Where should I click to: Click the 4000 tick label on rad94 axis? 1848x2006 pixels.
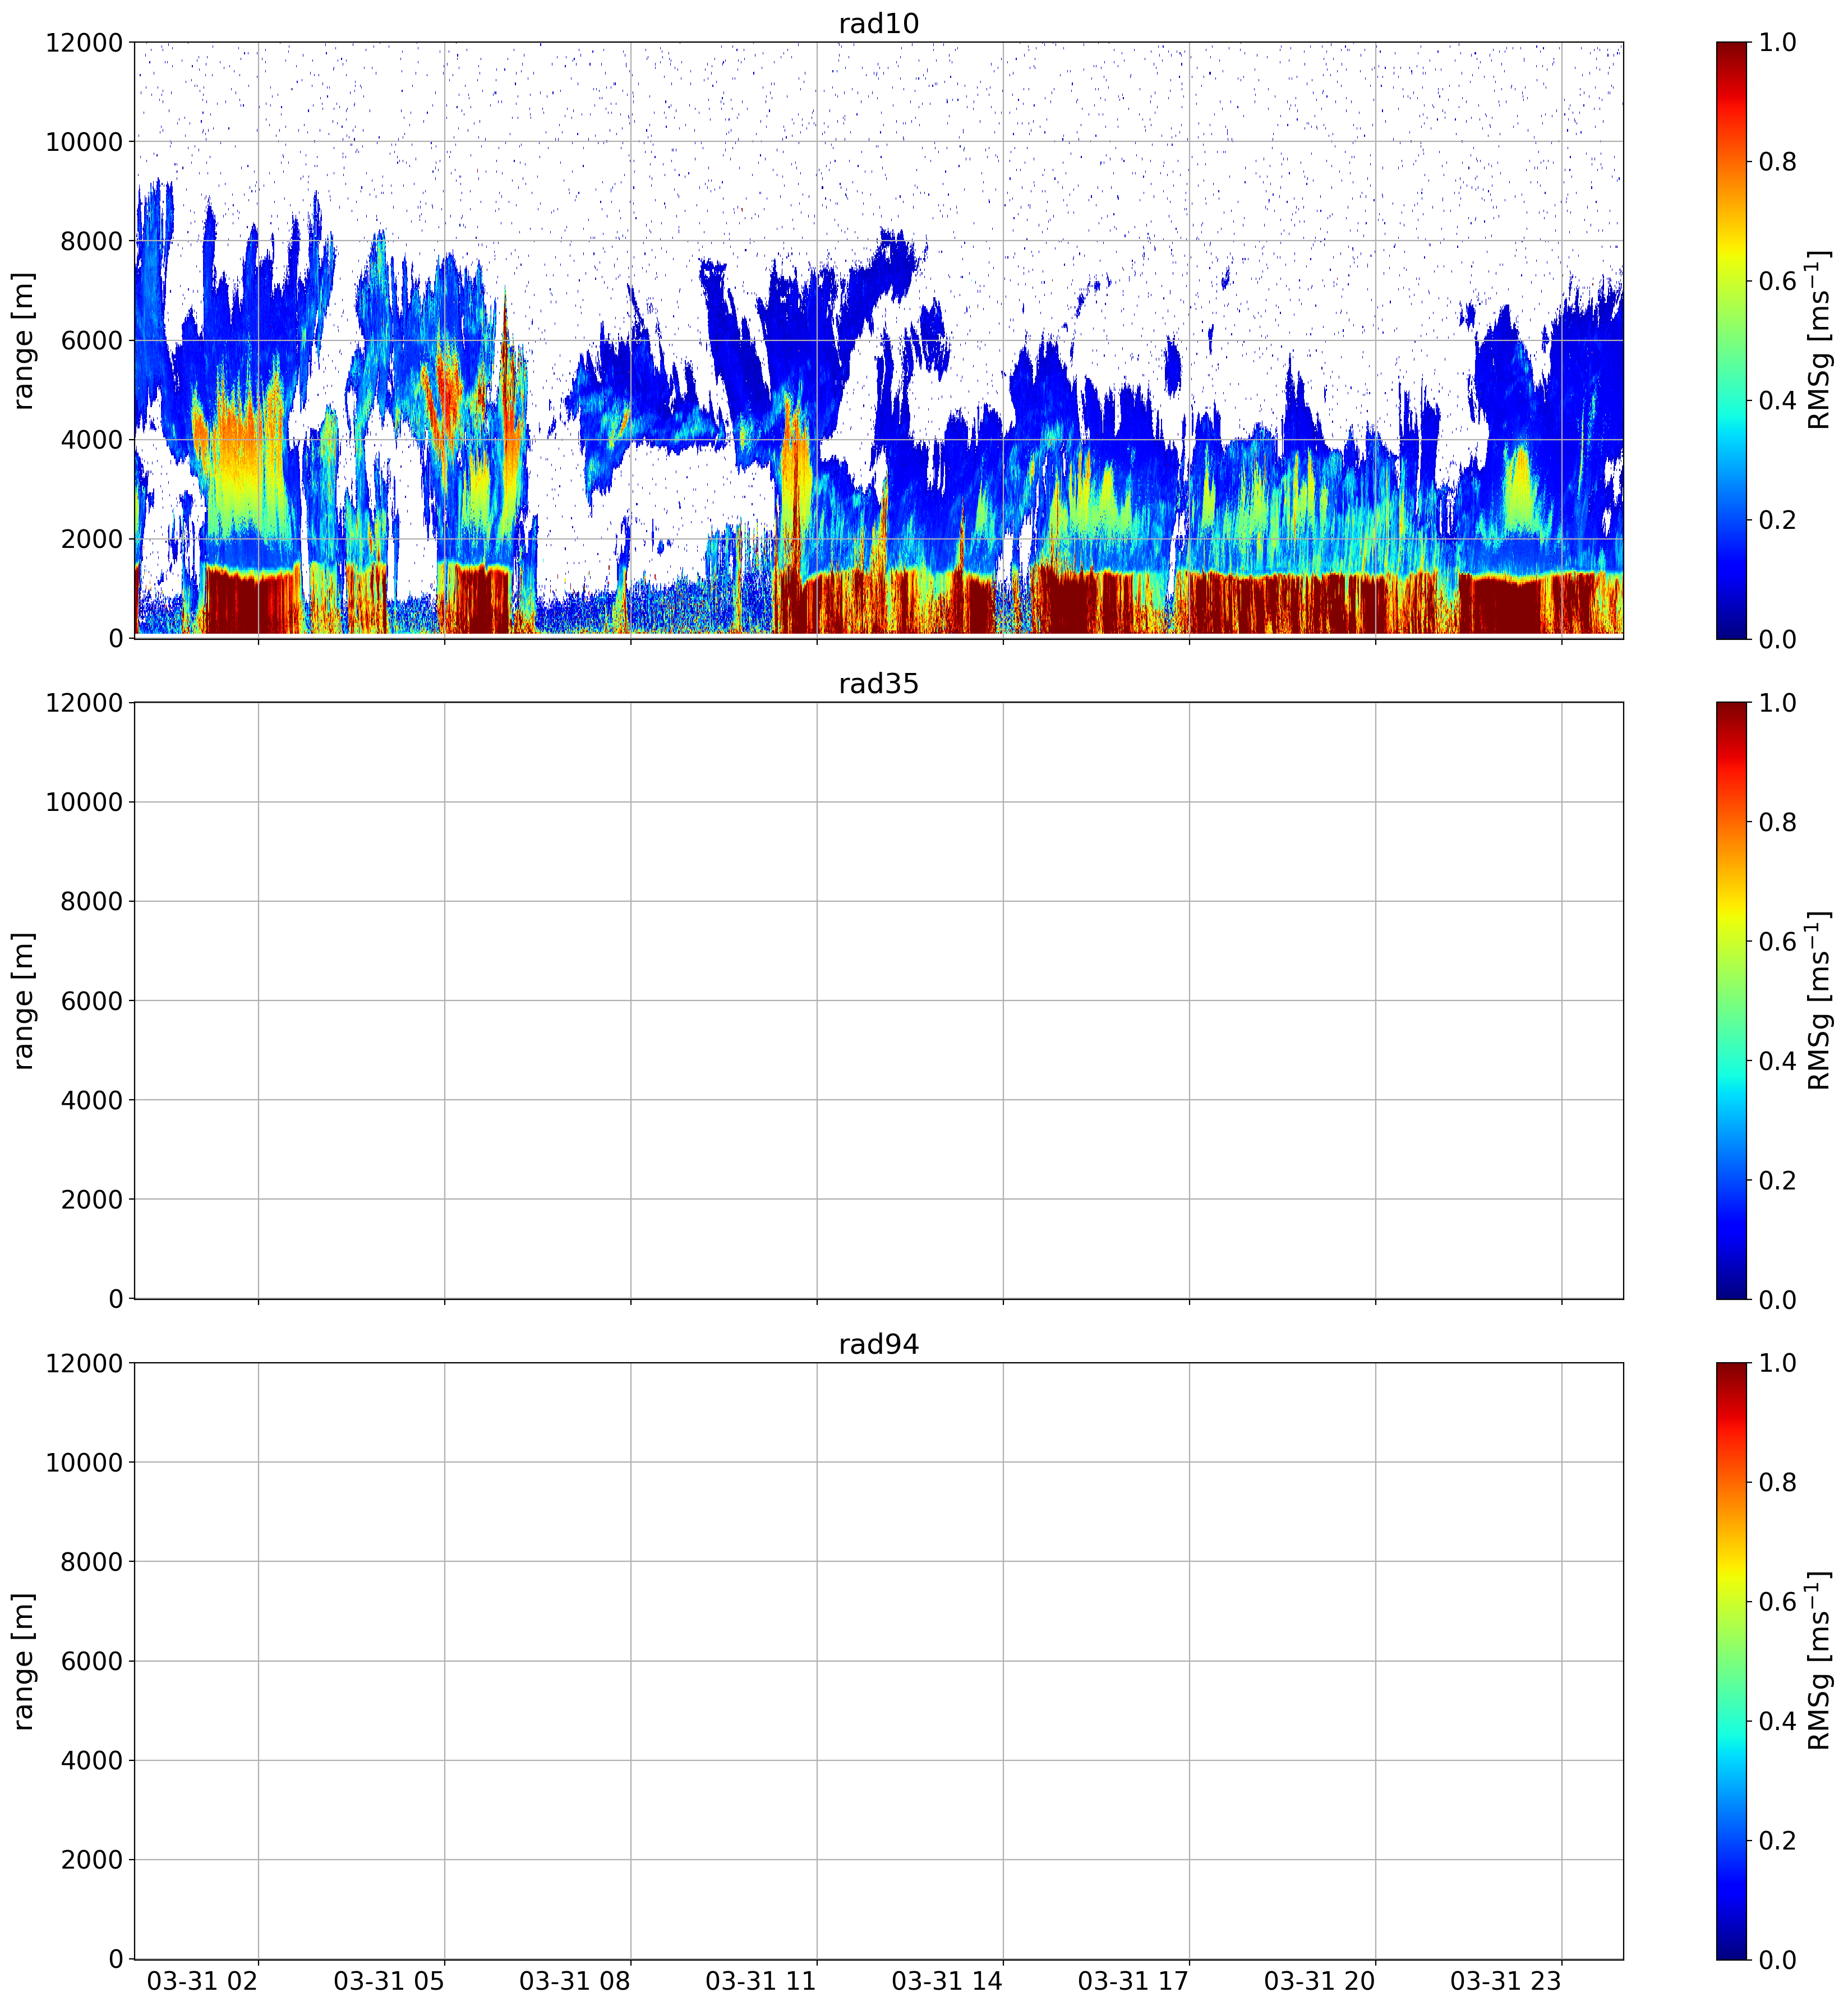(x=92, y=1761)
